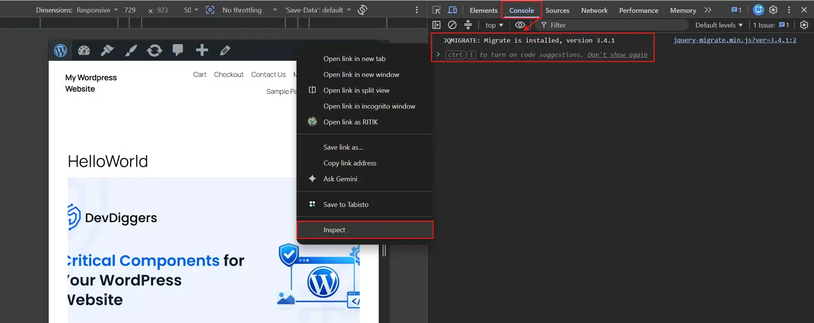Image resolution: width=814 pixels, height=323 pixels.
Task: Click the 1 Issue indicator in console toolbar
Action: click(x=771, y=25)
